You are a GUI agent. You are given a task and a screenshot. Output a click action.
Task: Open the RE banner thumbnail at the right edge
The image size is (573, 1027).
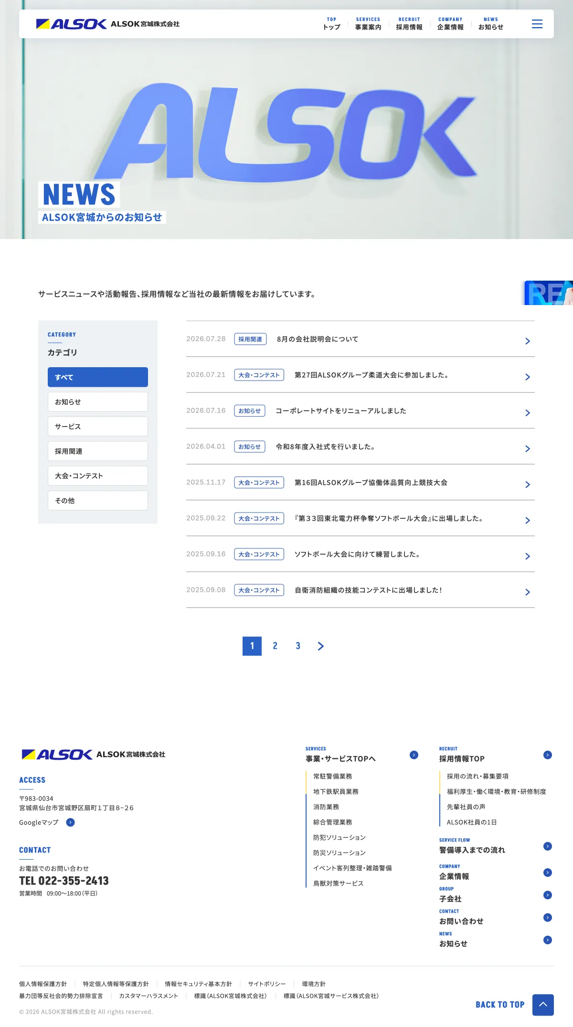(x=549, y=293)
